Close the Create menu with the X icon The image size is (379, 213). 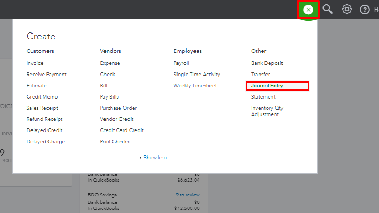pyautogui.click(x=308, y=10)
